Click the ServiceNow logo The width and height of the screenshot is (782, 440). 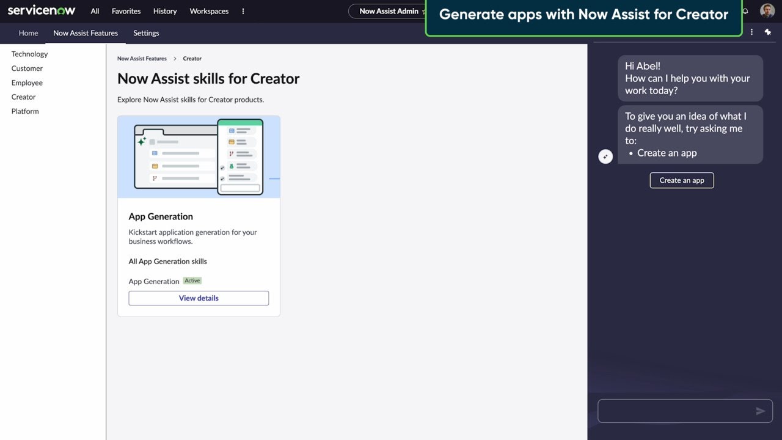tap(41, 10)
